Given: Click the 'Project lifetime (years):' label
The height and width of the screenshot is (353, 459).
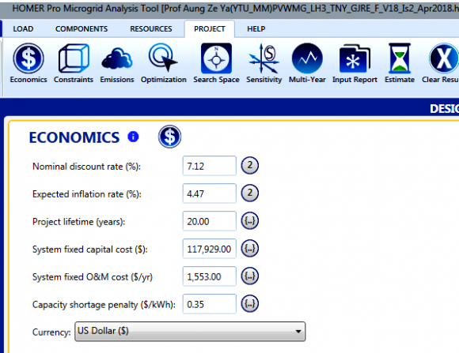Looking at the screenshot, I should click(79, 221).
